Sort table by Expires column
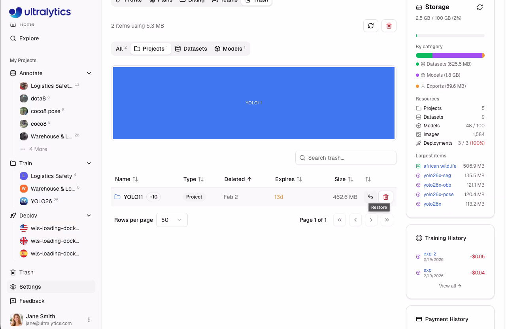This screenshot has width=506, height=329. pyautogui.click(x=289, y=179)
